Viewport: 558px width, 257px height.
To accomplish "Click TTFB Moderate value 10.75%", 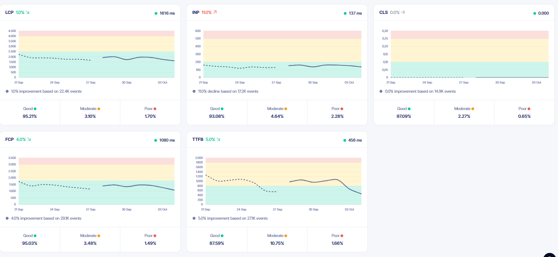I will (x=277, y=243).
